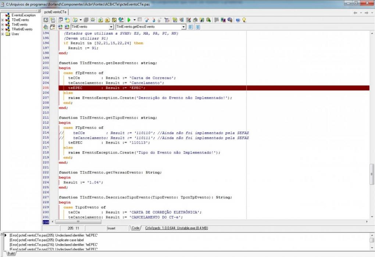Image resolution: width=375 pixels, height=257 pixels.
Task: Select the Build messages tab
Action: [x=11, y=253]
